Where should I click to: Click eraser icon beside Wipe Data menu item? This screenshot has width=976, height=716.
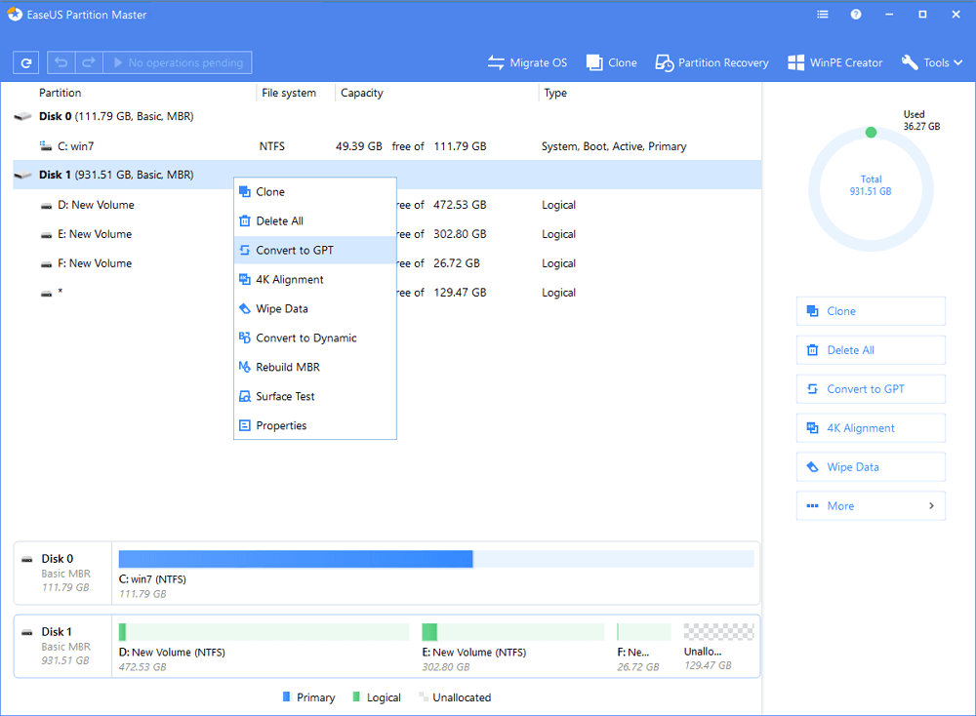245,308
